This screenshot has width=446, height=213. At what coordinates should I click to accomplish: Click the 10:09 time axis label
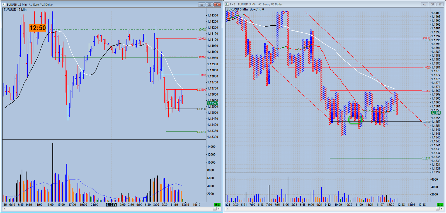[338, 205]
